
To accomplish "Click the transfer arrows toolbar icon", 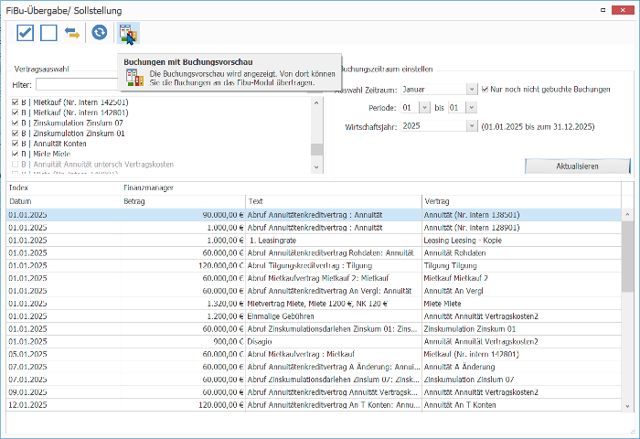I will click(x=72, y=33).
